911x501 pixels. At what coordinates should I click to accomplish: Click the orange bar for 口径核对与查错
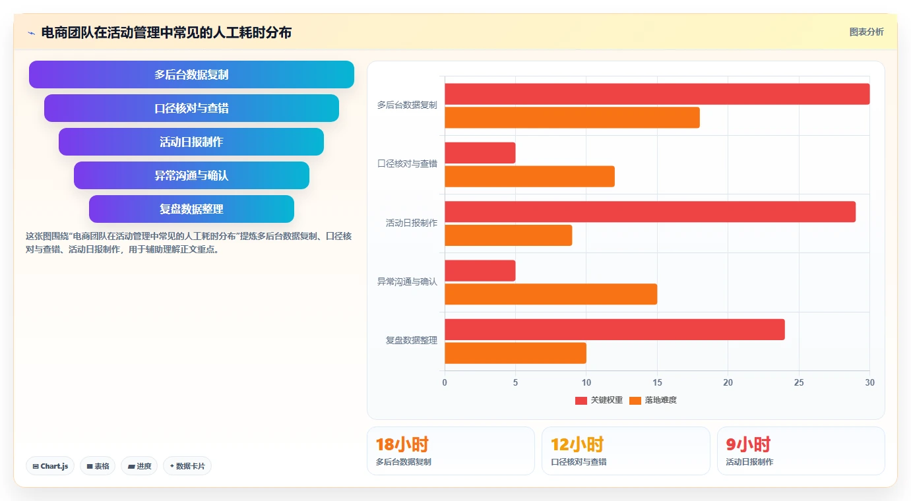pos(530,177)
